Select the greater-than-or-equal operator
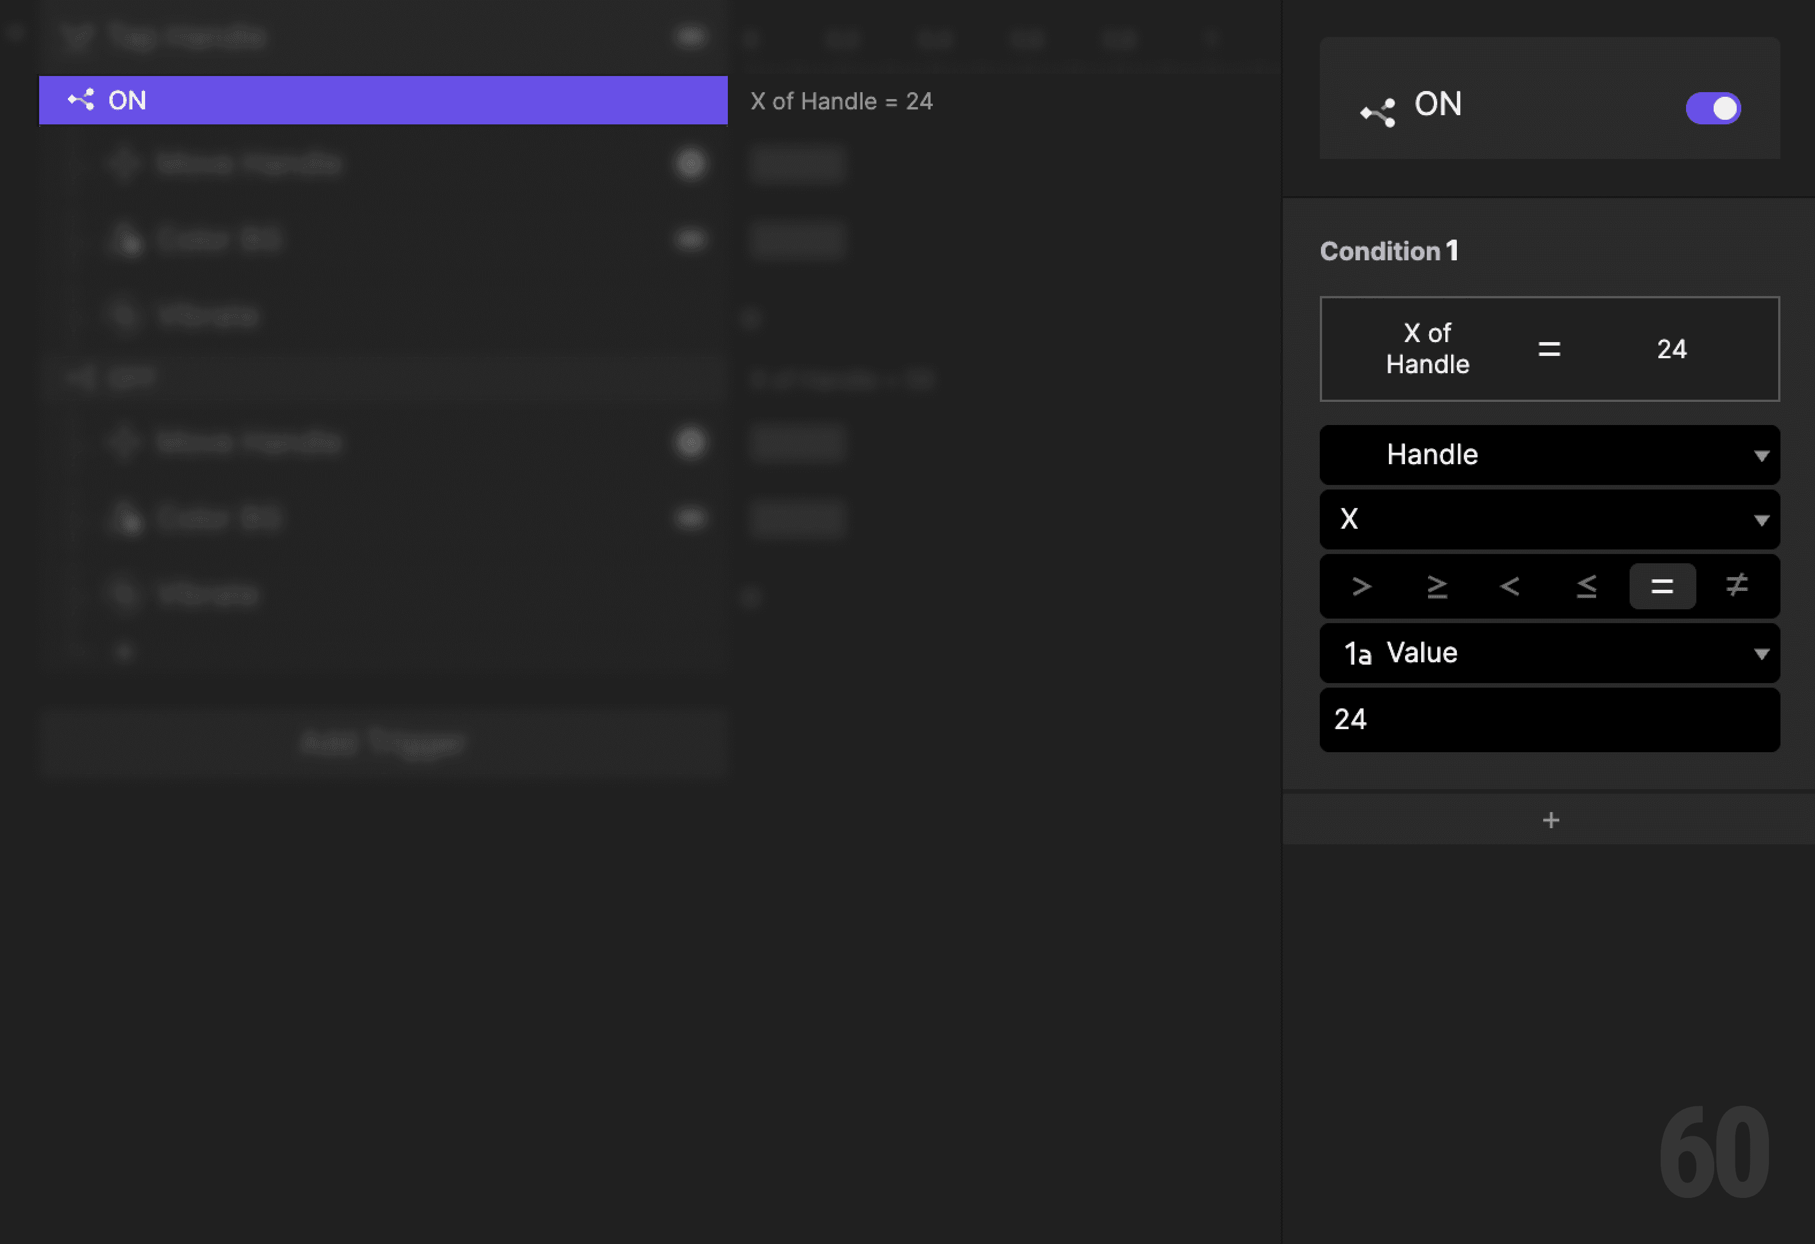Viewport: 1815px width, 1244px height. click(x=1437, y=586)
